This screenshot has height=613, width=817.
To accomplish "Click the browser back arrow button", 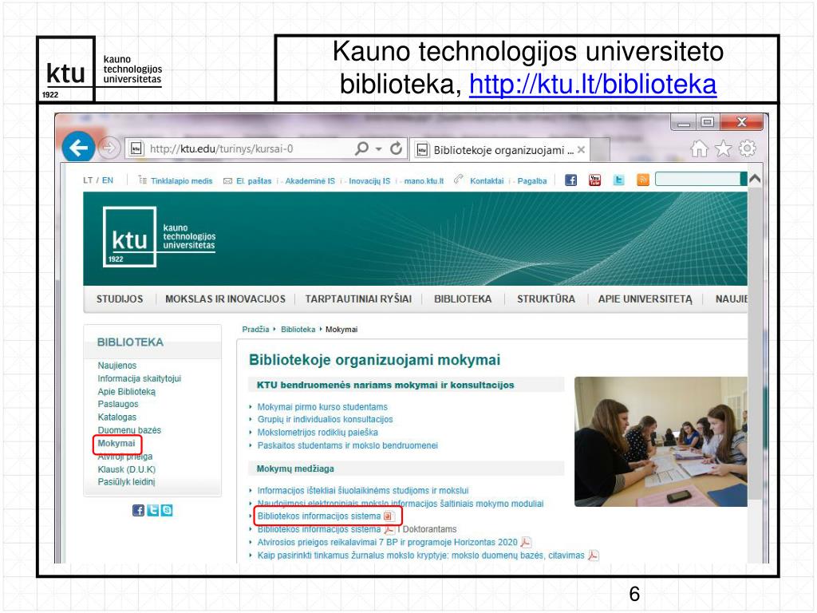I will pos(78,148).
